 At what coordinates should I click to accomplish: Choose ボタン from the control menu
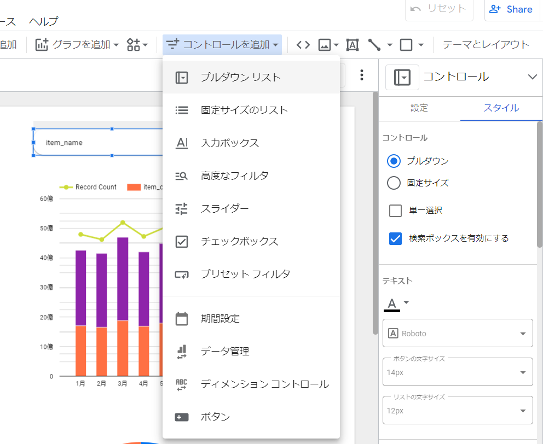click(x=251, y=417)
